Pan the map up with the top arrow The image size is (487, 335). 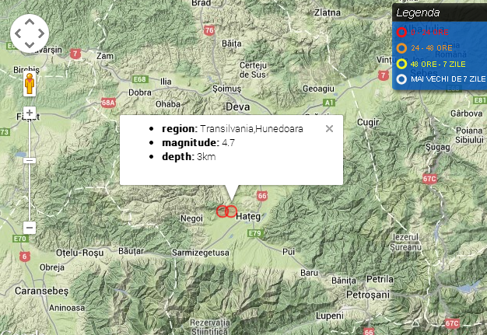click(30, 22)
